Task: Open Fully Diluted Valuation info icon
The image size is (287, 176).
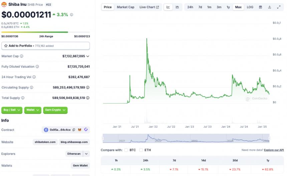Action: click(x=37, y=67)
